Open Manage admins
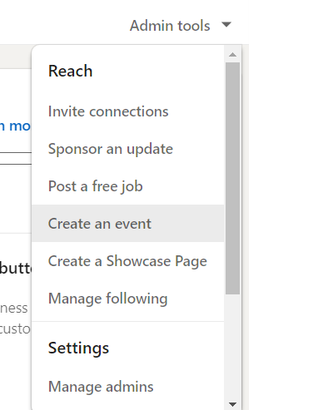 pyautogui.click(x=128, y=387)
